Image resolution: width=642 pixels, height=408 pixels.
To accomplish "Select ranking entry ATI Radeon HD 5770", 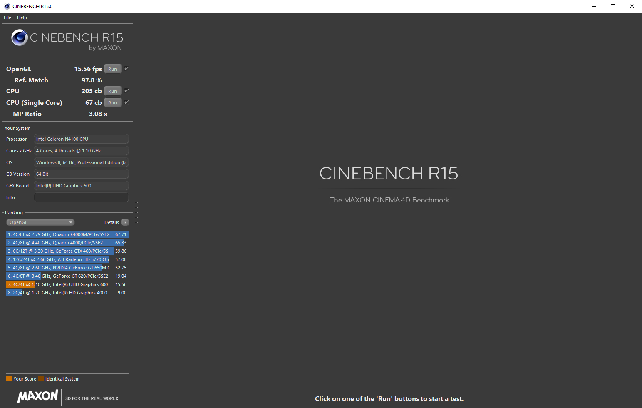I will pyautogui.click(x=67, y=259).
